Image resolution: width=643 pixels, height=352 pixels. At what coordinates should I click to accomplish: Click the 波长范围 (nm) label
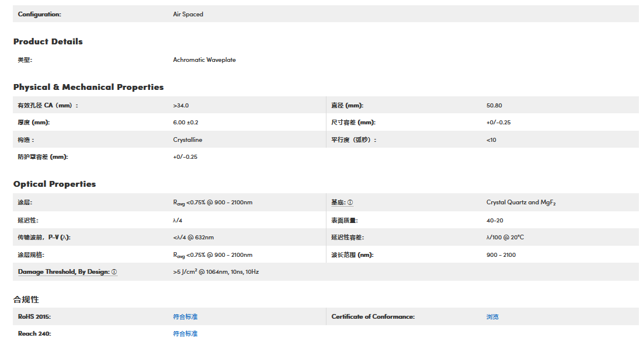(352, 255)
